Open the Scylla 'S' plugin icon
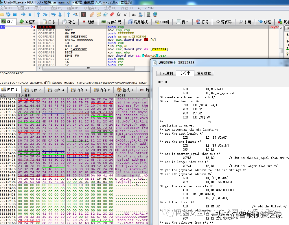289x225 pixels. click(84, 14)
